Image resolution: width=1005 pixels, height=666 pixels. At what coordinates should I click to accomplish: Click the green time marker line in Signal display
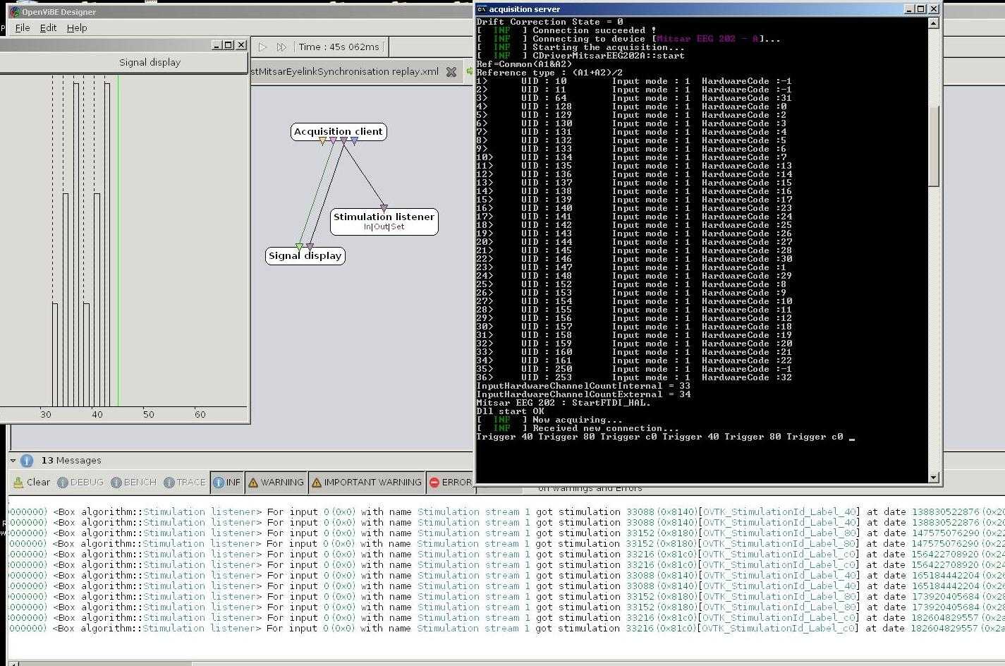click(118, 240)
